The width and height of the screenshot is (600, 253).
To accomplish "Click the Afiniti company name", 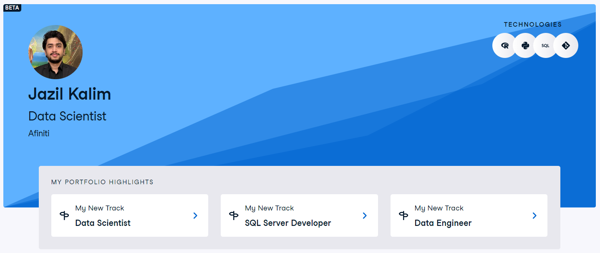I will (39, 134).
